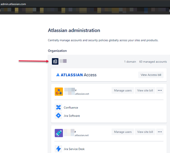Open more options for the Confluence site
This screenshot has width=170, height=153.
pyautogui.click(x=160, y=90)
